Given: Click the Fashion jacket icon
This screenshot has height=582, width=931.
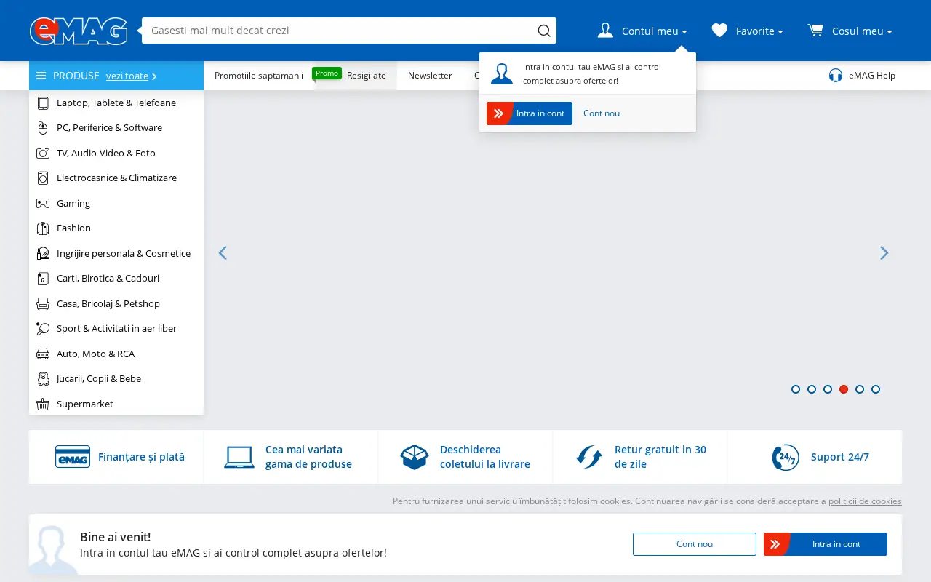Looking at the screenshot, I should [x=43, y=228].
